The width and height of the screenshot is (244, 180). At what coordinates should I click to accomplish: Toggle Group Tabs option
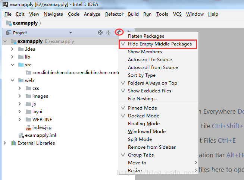159,155
